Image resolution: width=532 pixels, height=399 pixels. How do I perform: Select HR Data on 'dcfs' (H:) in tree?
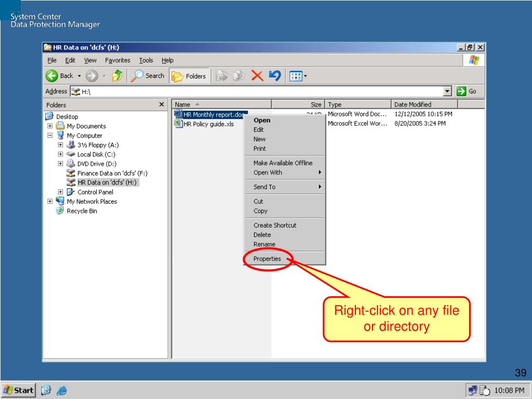(x=107, y=182)
